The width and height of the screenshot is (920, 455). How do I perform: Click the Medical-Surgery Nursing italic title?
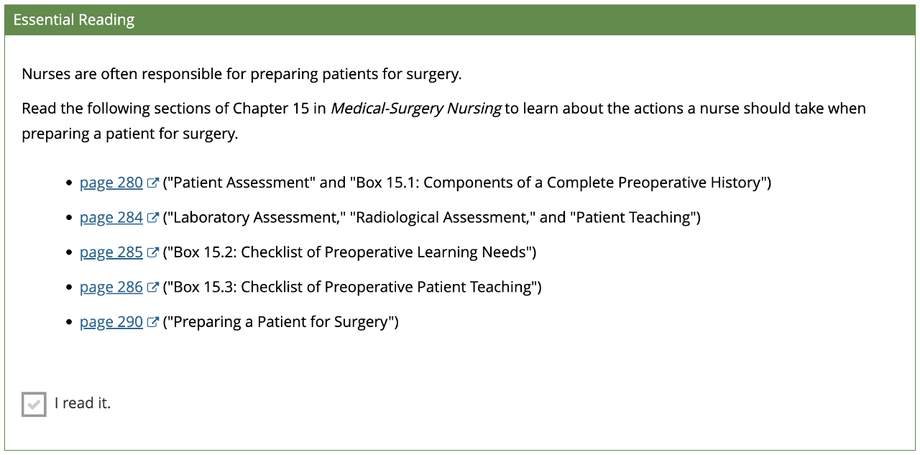(x=416, y=109)
